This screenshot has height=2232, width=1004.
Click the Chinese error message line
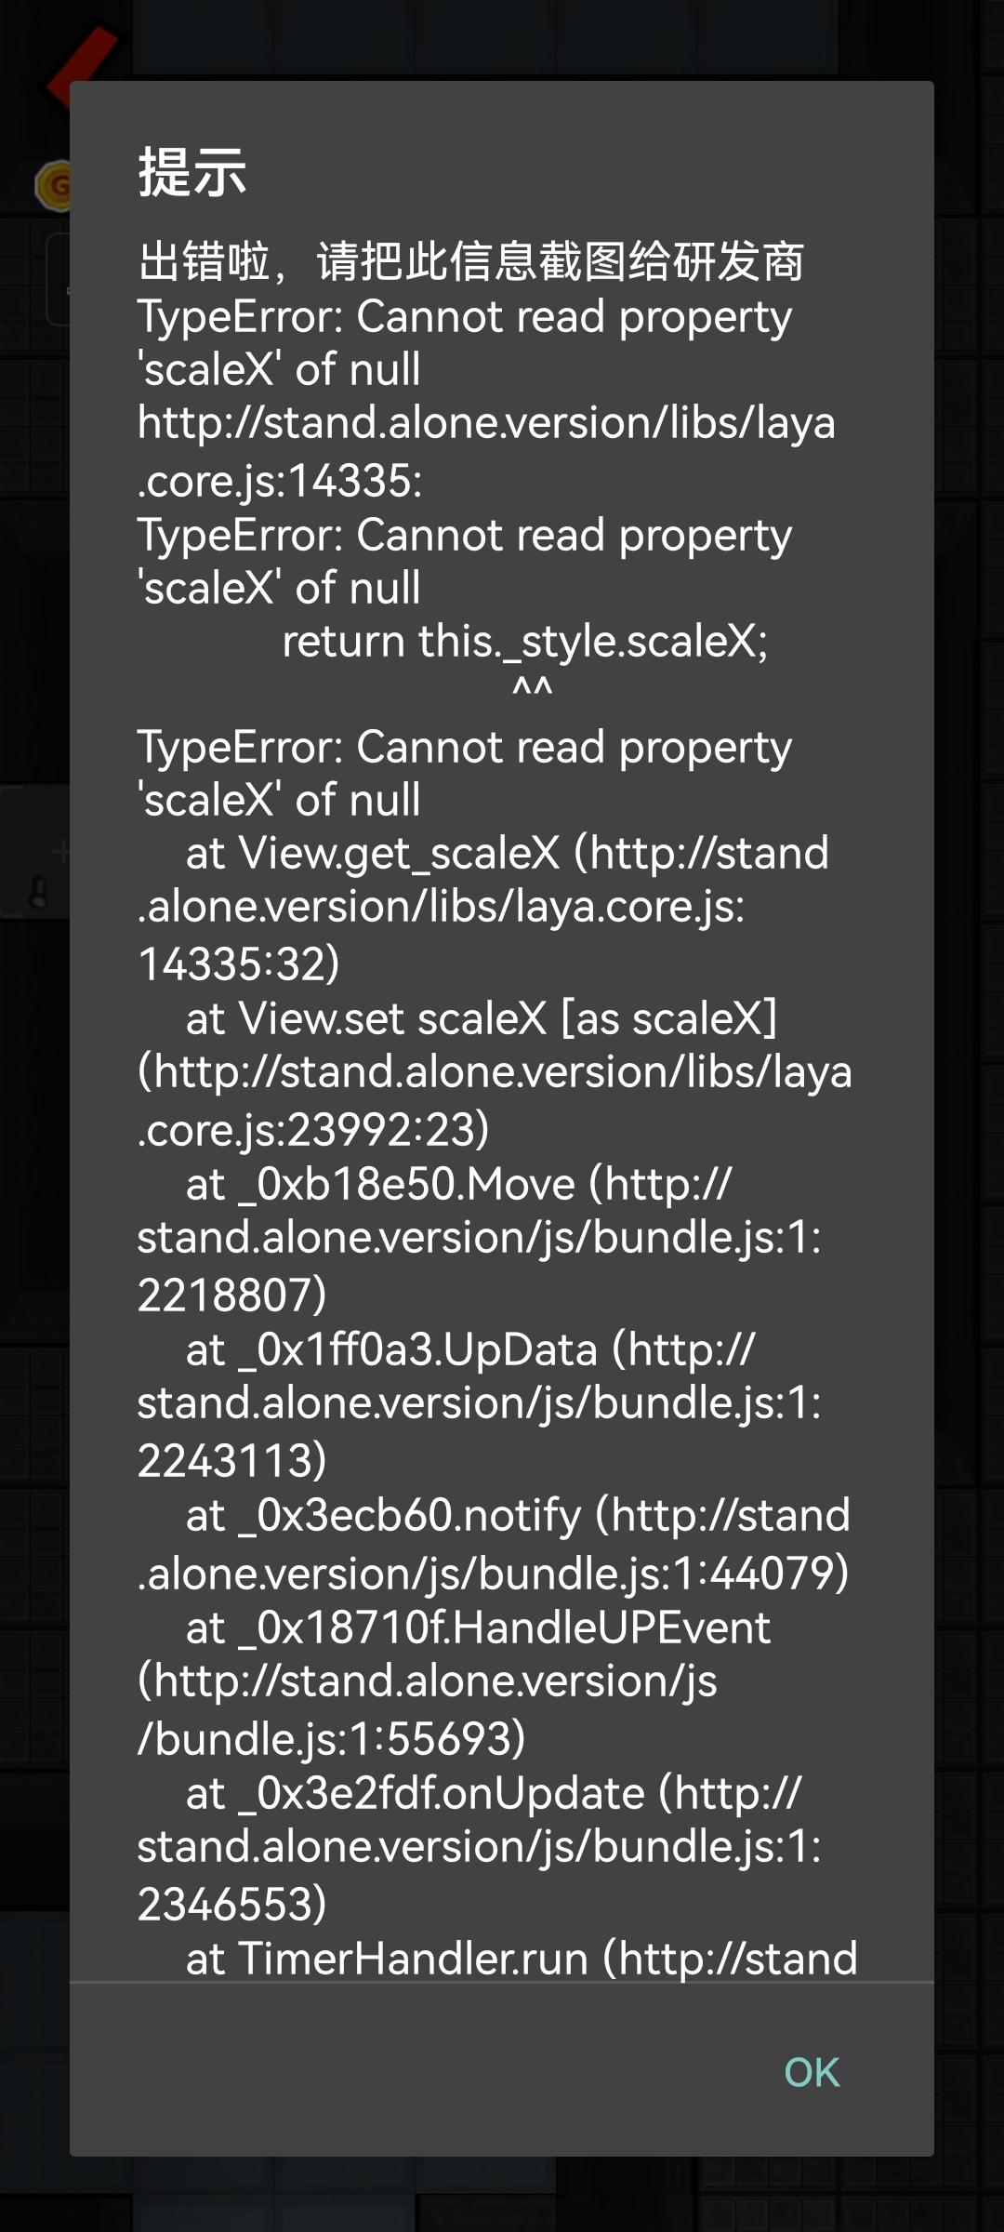coord(470,261)
